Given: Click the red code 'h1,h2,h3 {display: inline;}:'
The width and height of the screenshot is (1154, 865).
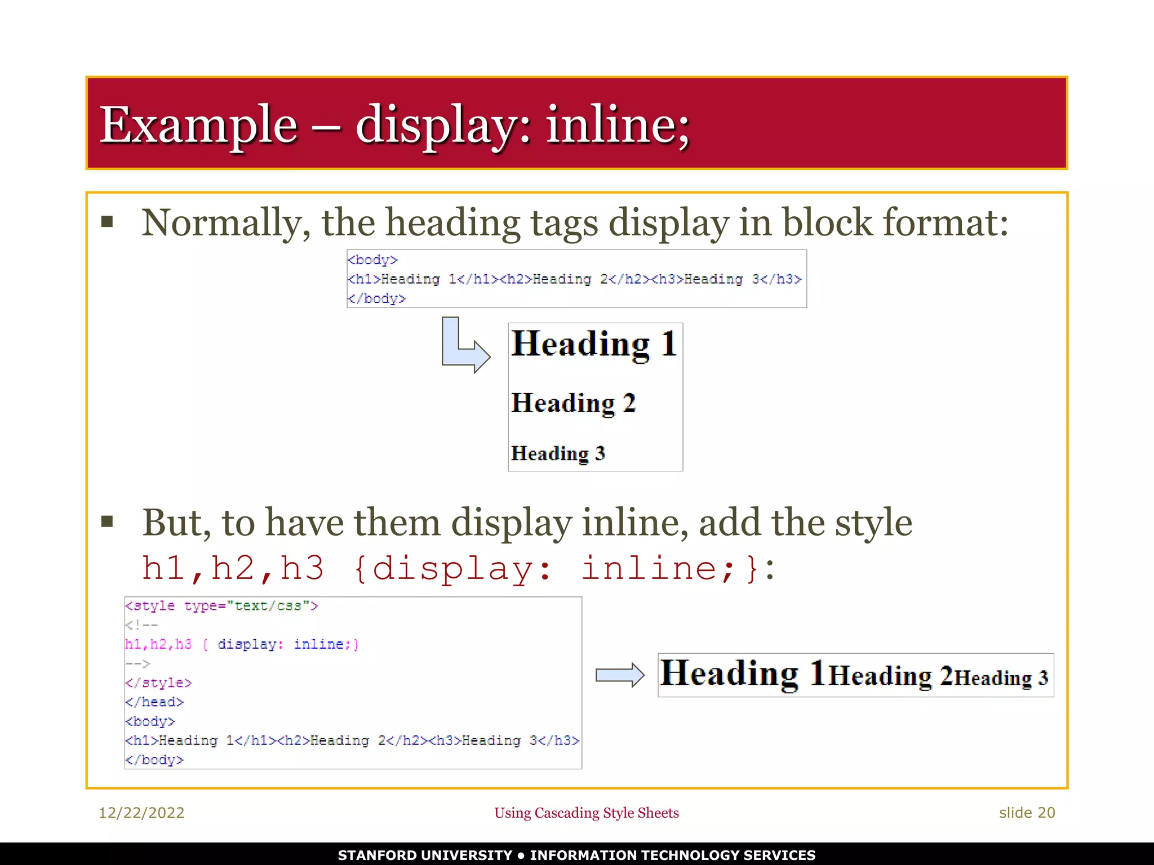Looking at the screenshot, I should [x=458, y=568].
